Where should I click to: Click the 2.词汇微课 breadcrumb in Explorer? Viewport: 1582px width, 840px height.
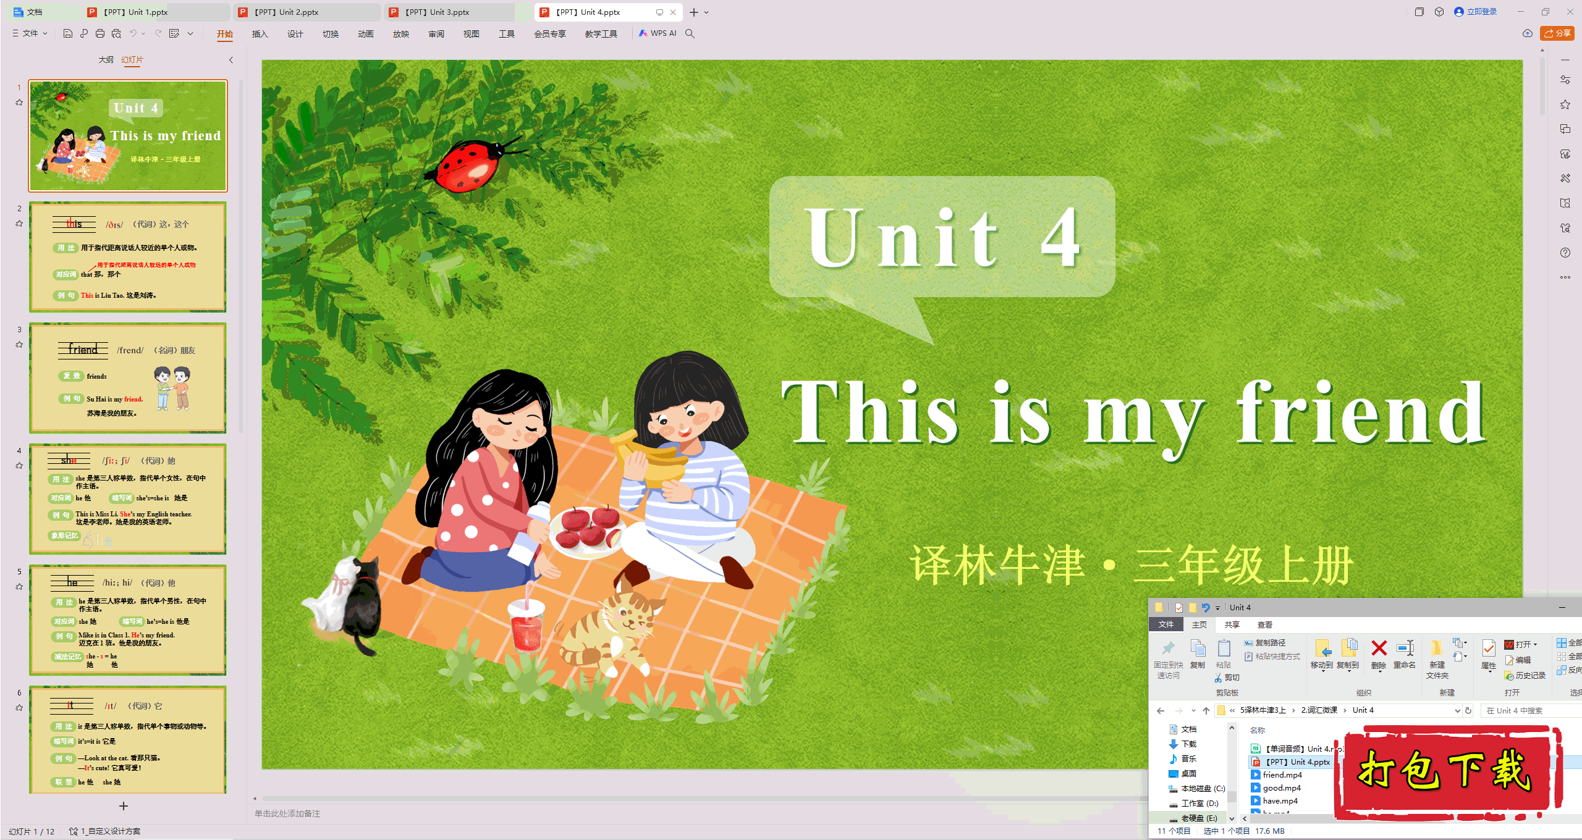pos(1319,710)
